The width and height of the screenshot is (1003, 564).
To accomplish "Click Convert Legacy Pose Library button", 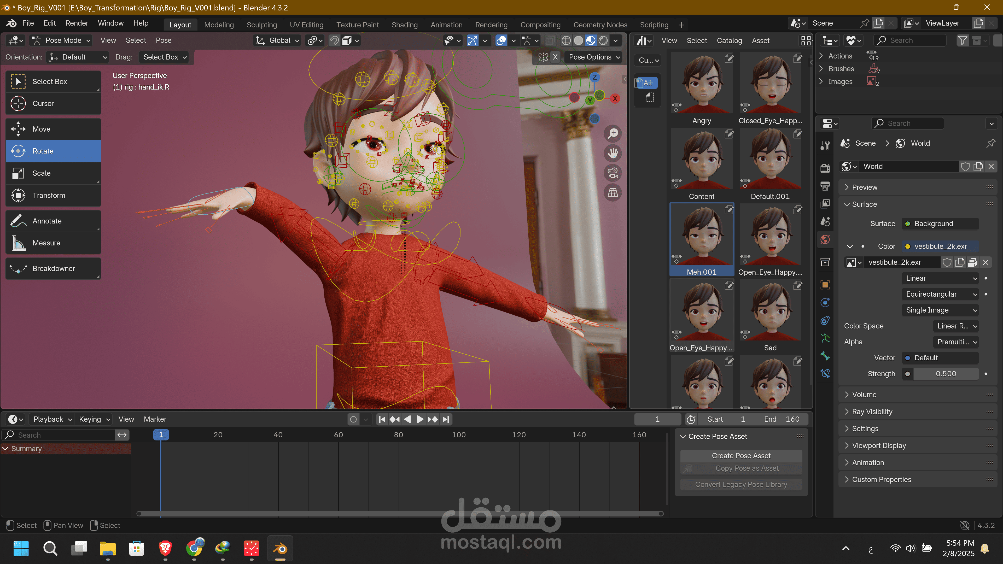I will pos(741,485).
